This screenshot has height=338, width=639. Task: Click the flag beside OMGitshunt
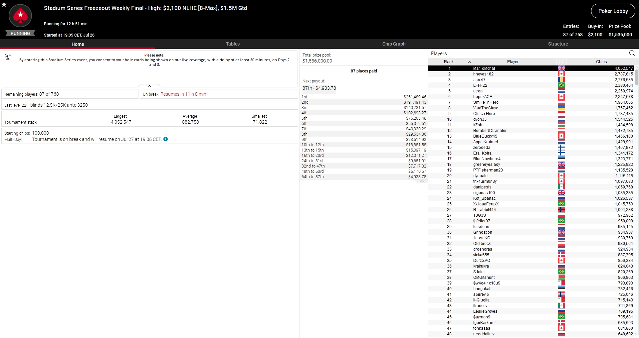pos(561,277)
